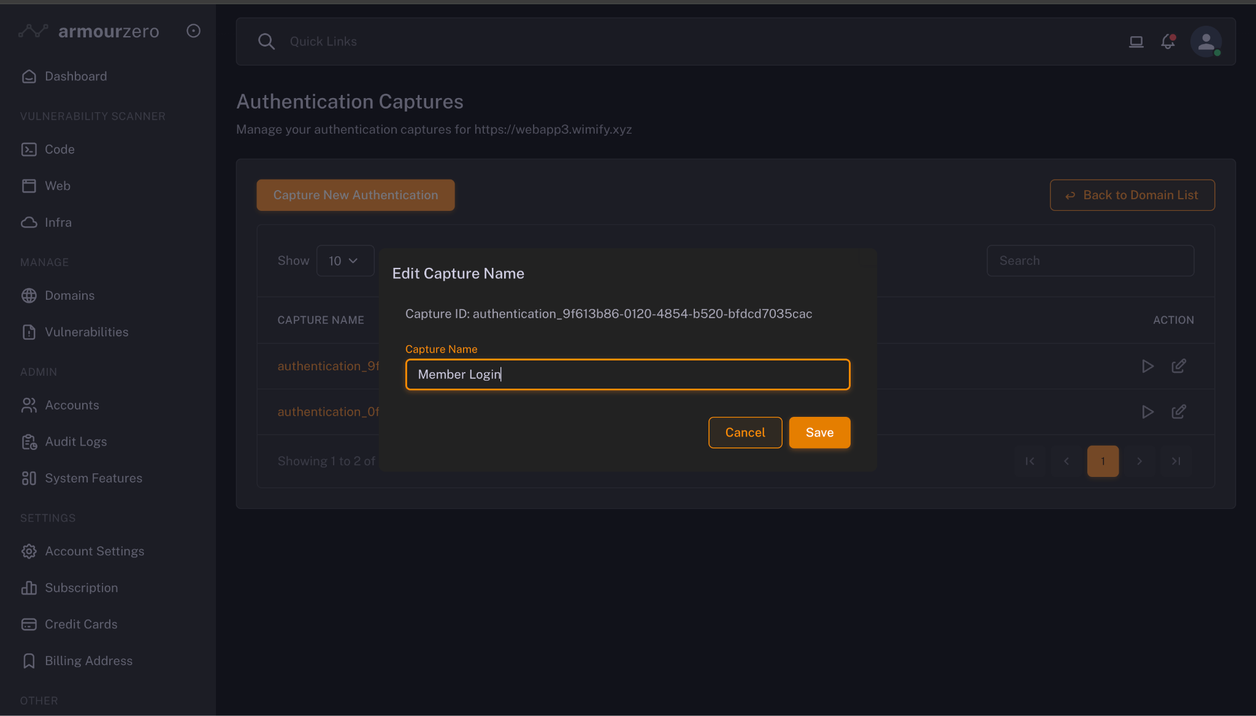1256x716 pixels.
Task: Open Account Settings sidebar item
Action: coord(94,552)
